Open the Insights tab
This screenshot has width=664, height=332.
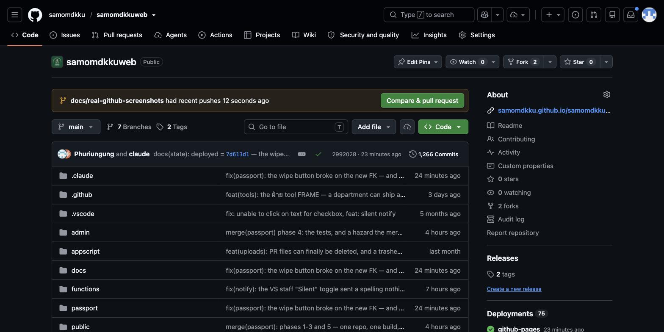coord(429,35)
